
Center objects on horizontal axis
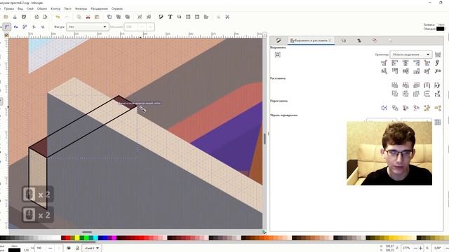(x=406, y=71)
